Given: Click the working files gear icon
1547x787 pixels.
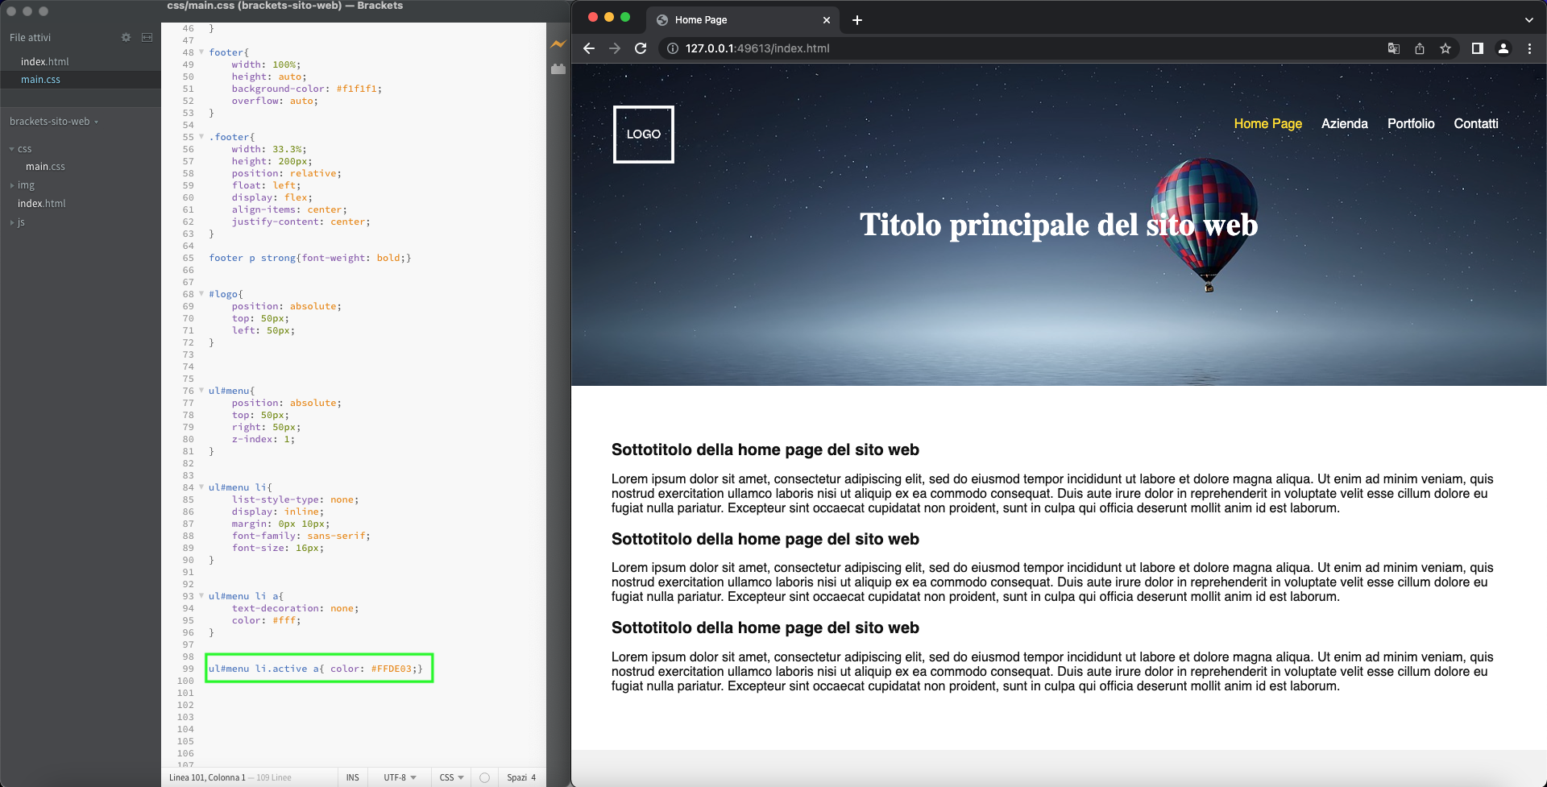Looking at the screenshot, I should point(126,38).
